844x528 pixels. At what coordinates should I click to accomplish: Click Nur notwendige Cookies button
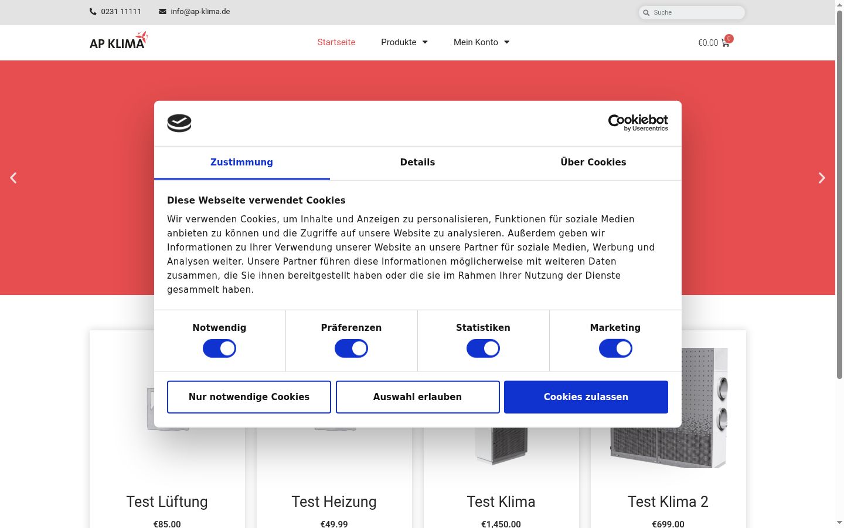[249, 397]
